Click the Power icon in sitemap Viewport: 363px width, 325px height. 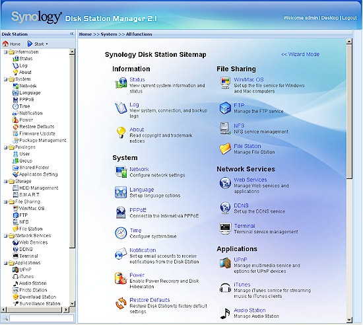click(x=121, y=279)
